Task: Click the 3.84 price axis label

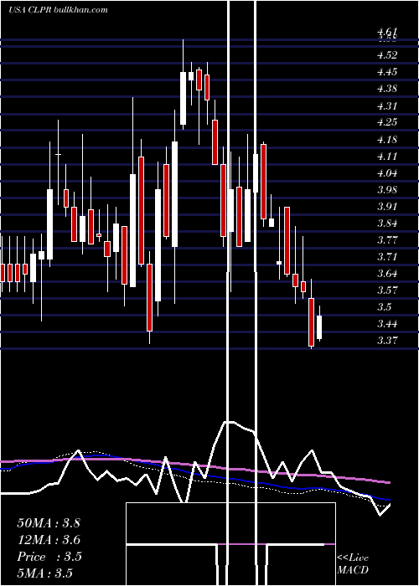Action: click(x=387, y=224)
